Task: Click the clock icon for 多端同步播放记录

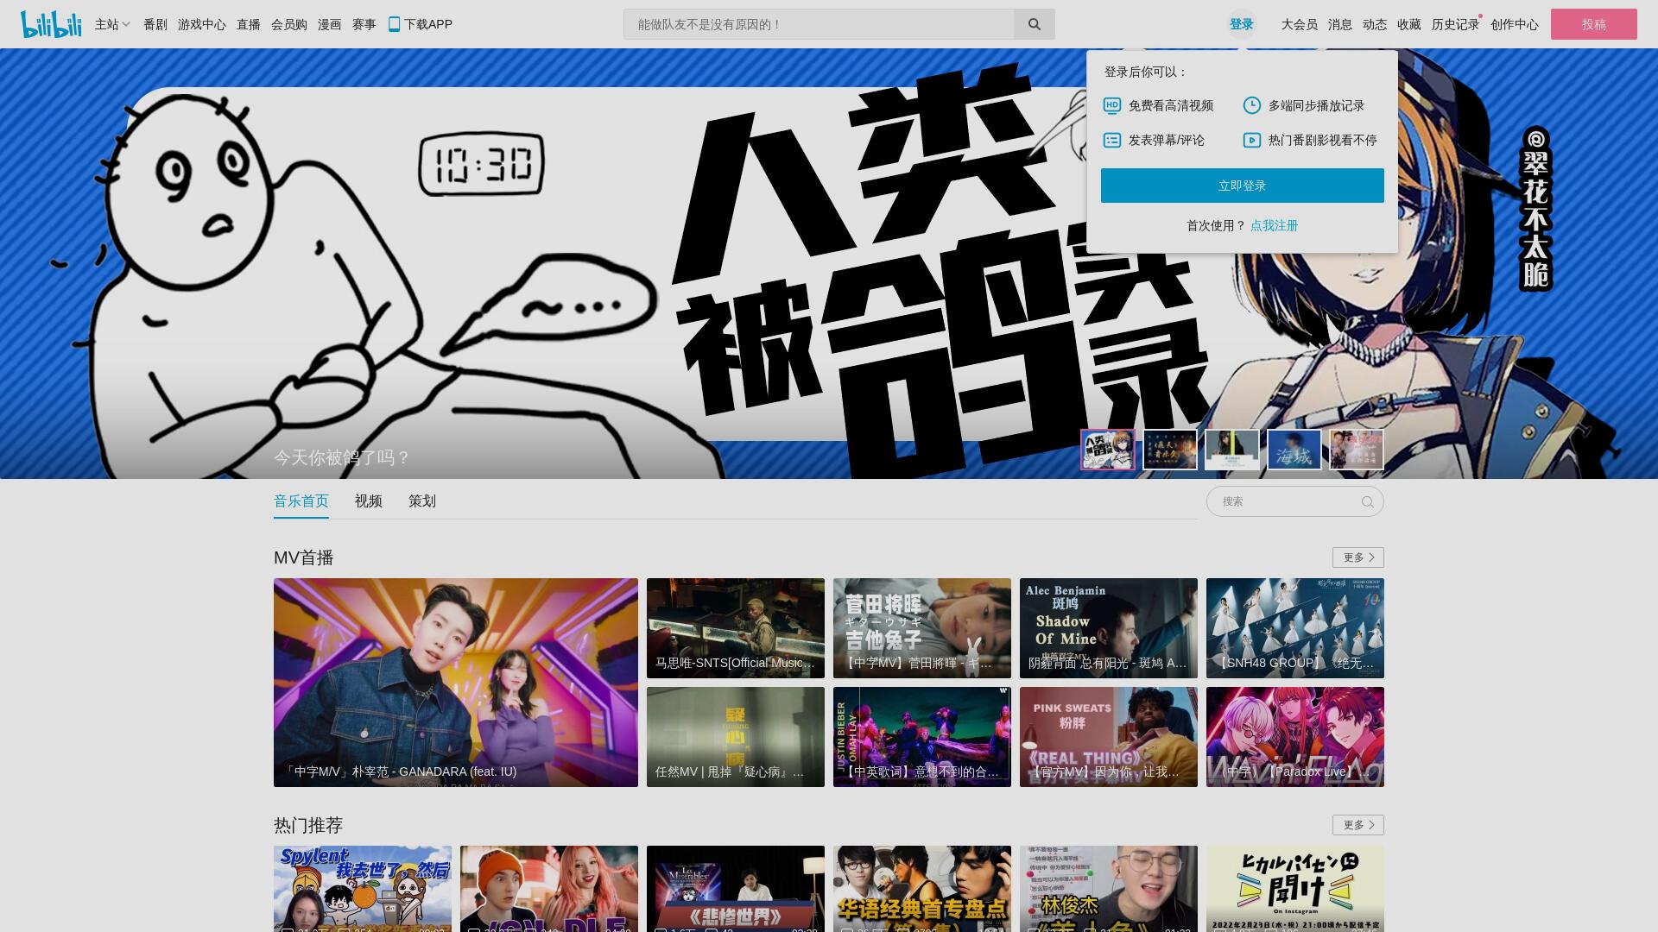Action: pos(1252,105)
